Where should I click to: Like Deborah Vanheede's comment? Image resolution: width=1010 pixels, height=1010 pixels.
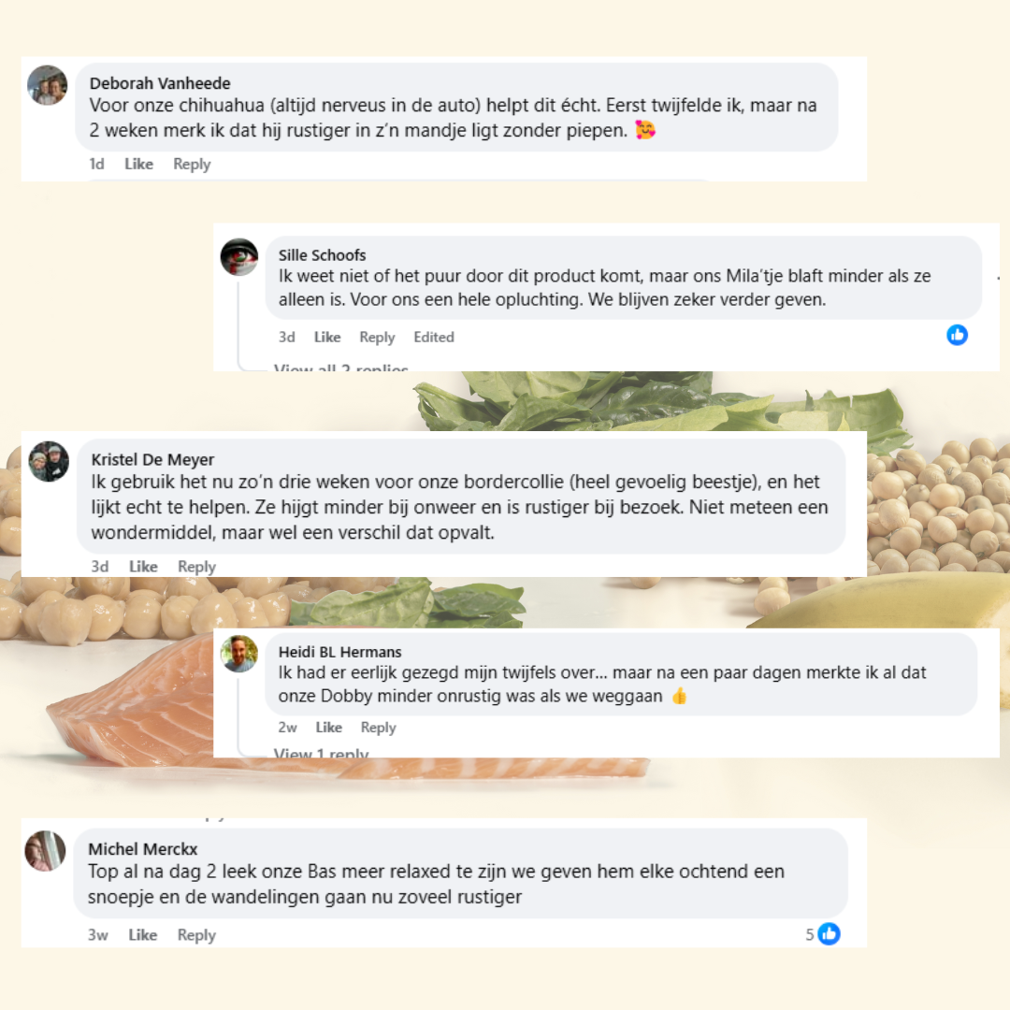138,164
